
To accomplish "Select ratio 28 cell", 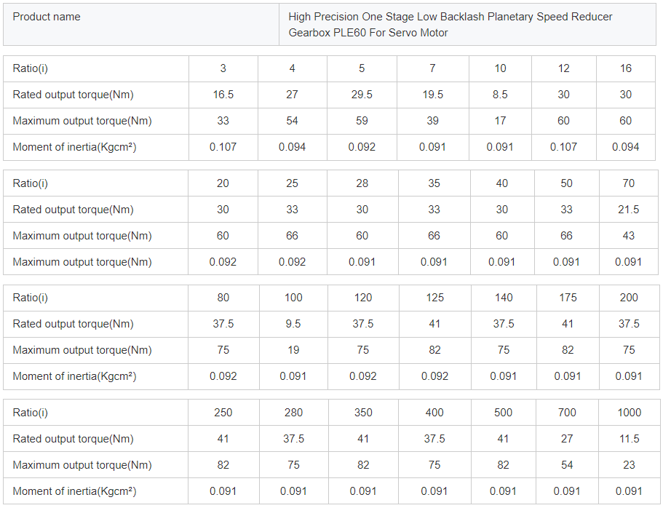I will tap(362, 183).
